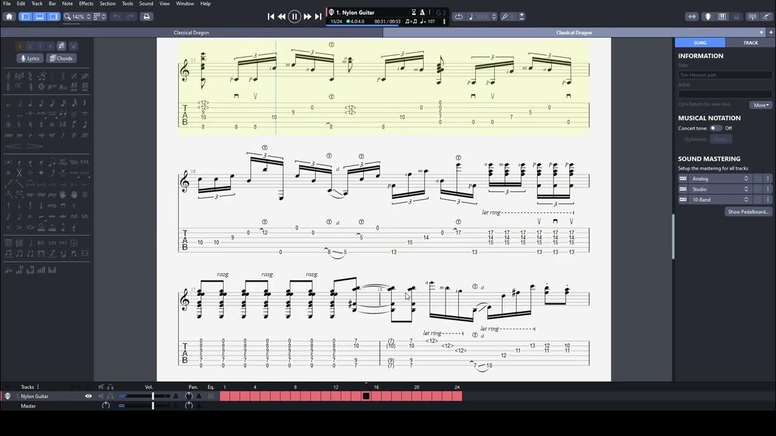Open the File menu
The height and width of the screenshot is (436, 776).
click(x=7, y=4)
